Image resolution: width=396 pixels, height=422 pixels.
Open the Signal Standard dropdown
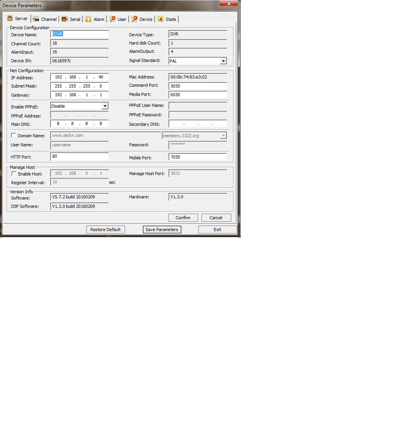pyautogui.click(x=223, y=61)
